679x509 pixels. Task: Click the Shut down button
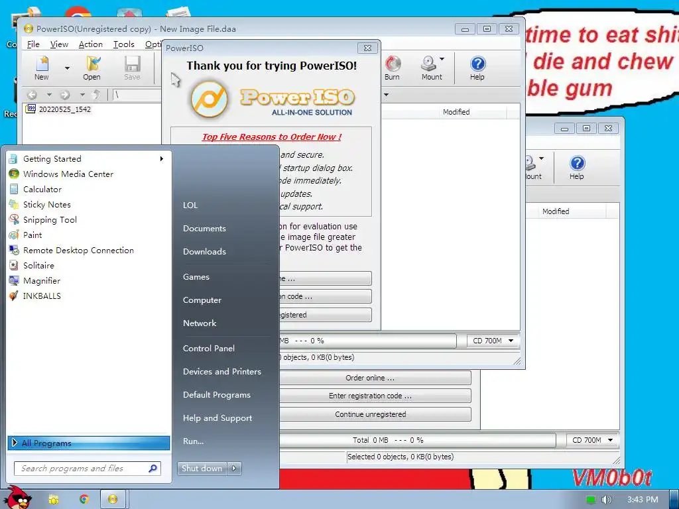tap(202, 469)
